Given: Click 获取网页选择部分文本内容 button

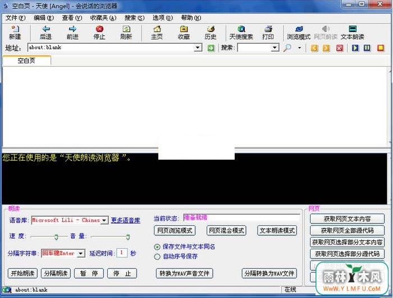Looking at the screenshot, I should [347, 242].
